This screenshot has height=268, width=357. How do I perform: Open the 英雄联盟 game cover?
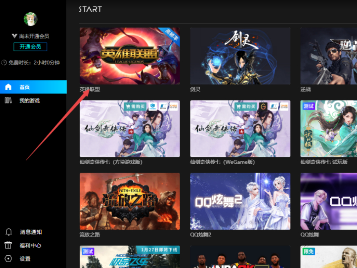point(130,56)
